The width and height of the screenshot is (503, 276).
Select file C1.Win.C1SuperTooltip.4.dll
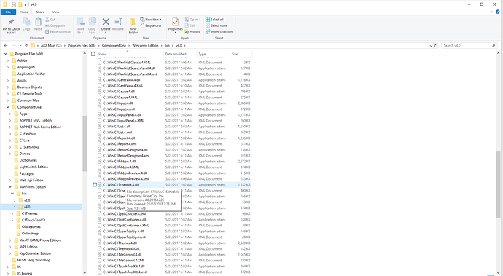click(x=123, y=231)
